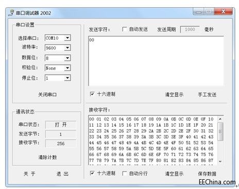Click 手工发送 button
239x189 pixels.
coord(207,94)
